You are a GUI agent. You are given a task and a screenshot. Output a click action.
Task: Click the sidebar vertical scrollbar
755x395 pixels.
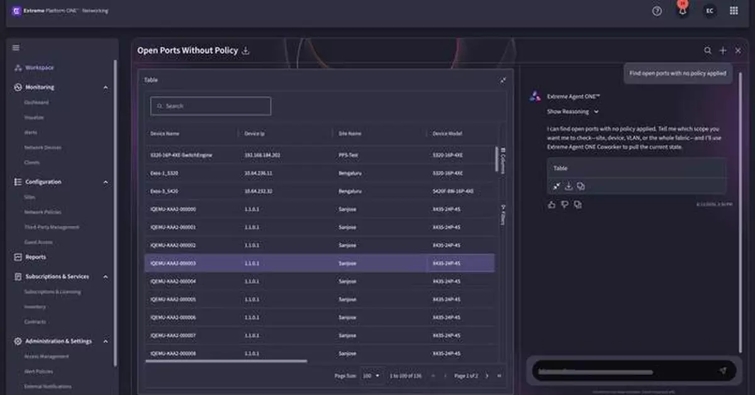pyautogui.click(x=115, y=214)
